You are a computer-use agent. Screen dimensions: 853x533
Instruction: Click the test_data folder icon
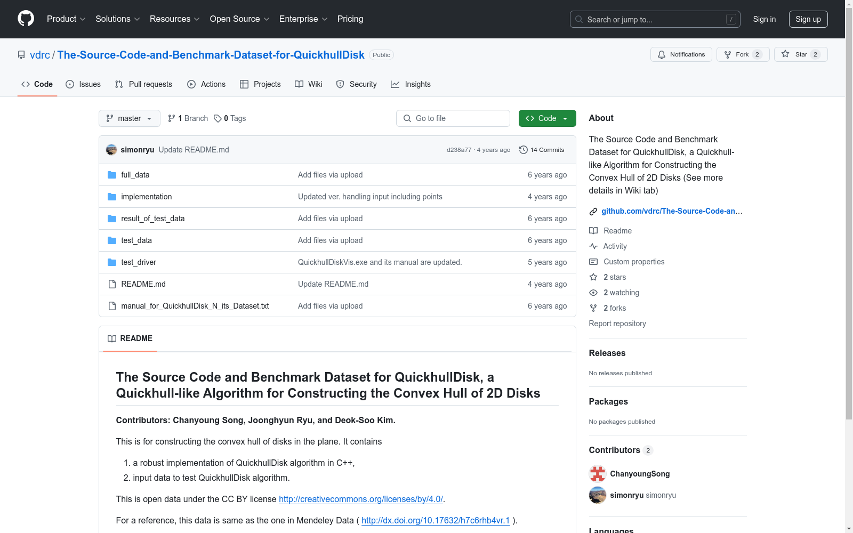[112, 240]
